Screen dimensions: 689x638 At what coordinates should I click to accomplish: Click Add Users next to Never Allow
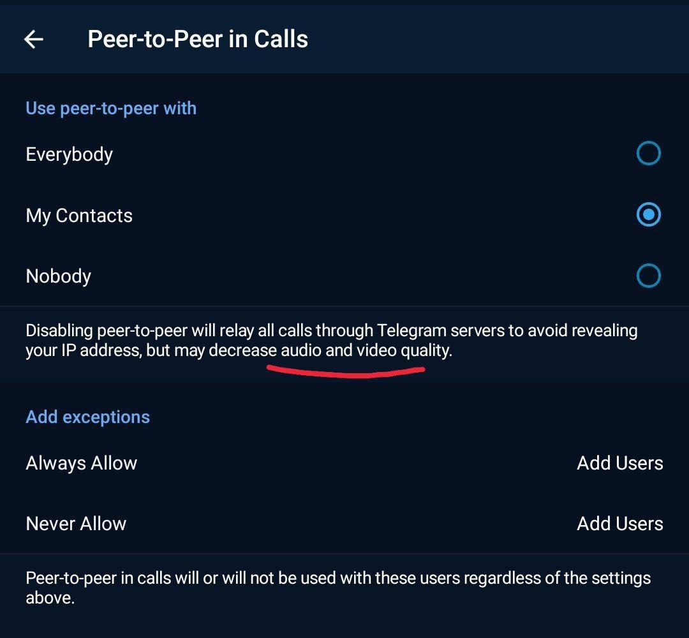pyautogui.click(x=619, y=524)
